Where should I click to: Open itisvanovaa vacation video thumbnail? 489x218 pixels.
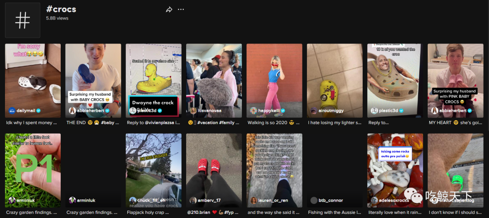pyautogui.click(x=214, y=81)
